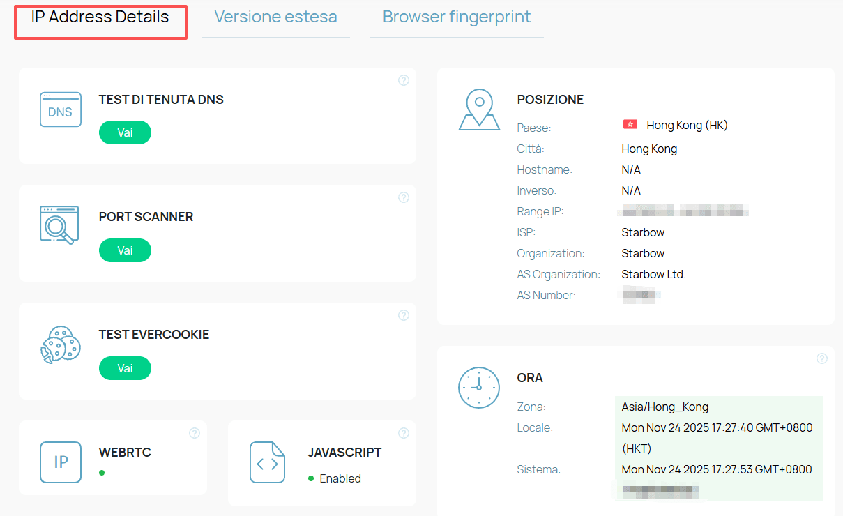The width and height of the screenshot is (843, 516).
Task: Click the Posizione map pin icon
Action: tap(479, 109)
